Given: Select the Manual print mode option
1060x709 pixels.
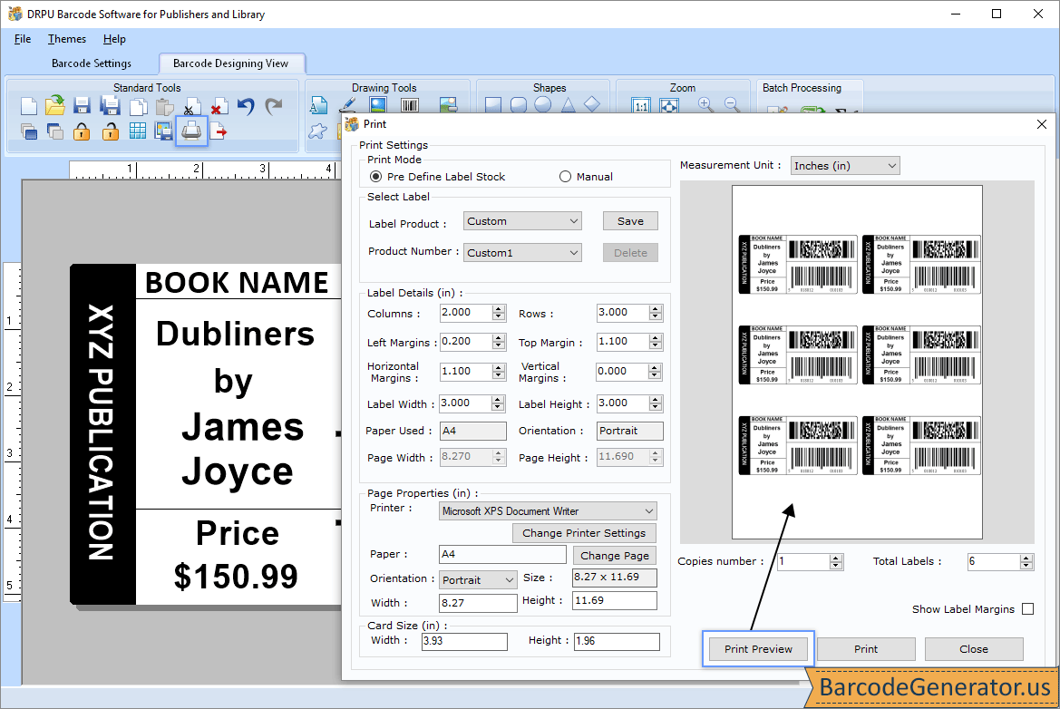Looking at the screenshot, I should [x=565, y=177].
